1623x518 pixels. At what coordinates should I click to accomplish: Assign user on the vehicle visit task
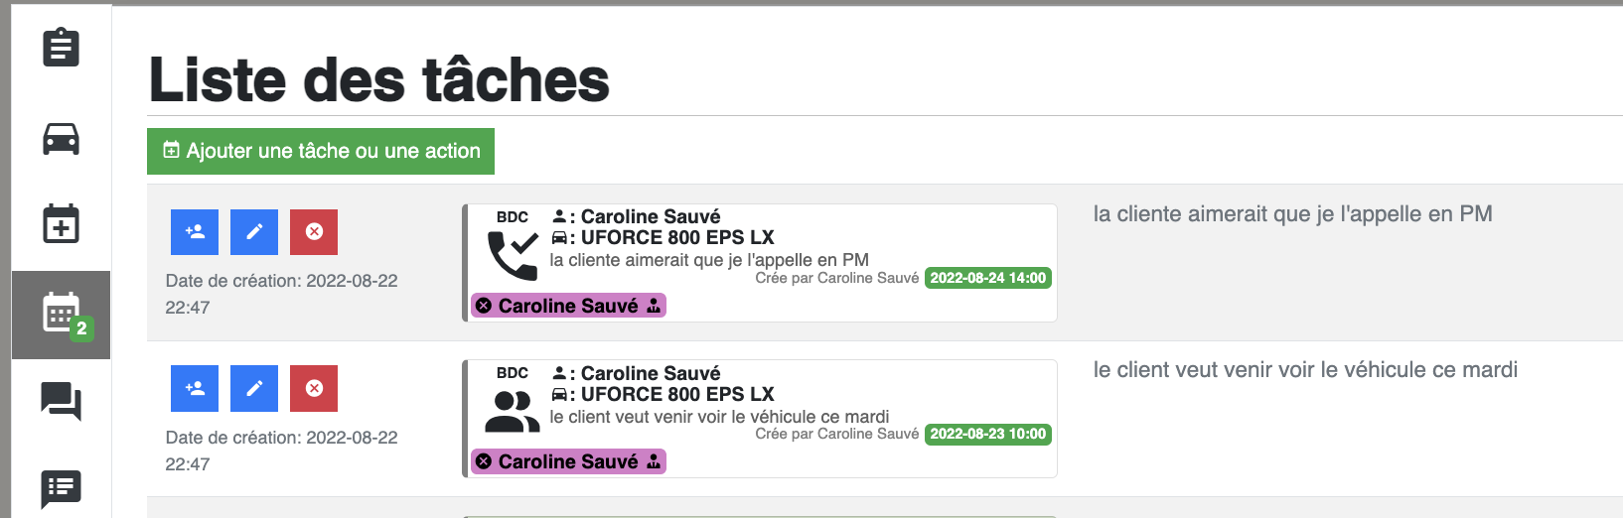click(x=195, y=388)
